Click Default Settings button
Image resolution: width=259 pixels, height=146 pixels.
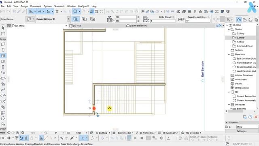7,19
